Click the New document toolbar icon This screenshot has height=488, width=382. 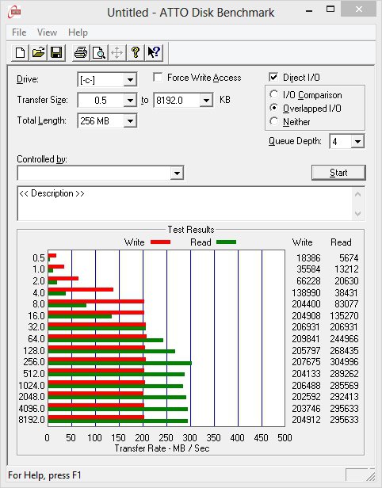pos(21,52)
